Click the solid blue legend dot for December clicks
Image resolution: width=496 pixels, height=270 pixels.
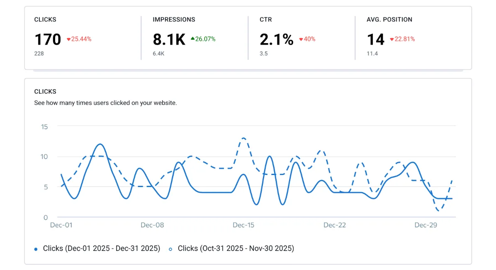point(37,248)
